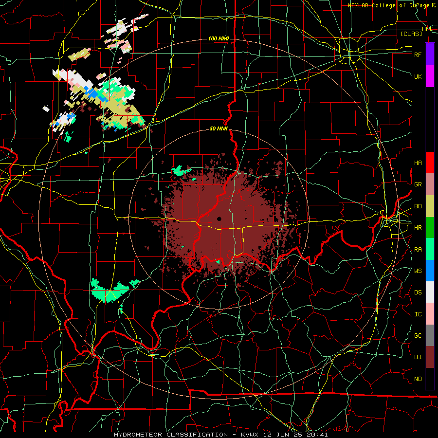This screenshot has width=438, height=438.
Task: Click the BD legend label
Action: tap(418, 206)
